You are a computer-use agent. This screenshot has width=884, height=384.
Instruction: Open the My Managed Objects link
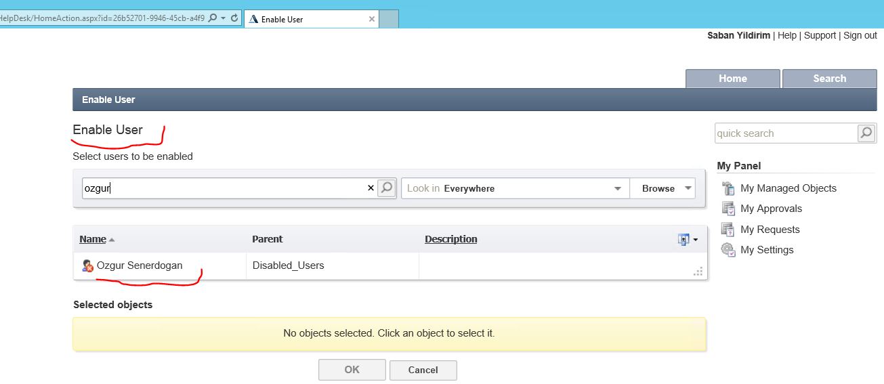pos(788,188)
